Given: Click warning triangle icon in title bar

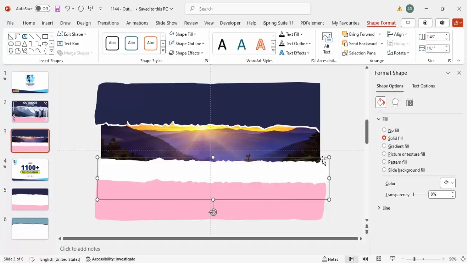Looking at the screenshot, I should click(x=400, y=9).
